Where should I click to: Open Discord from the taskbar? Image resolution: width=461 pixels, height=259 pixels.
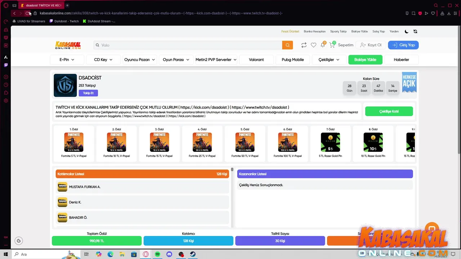point(169,254)
